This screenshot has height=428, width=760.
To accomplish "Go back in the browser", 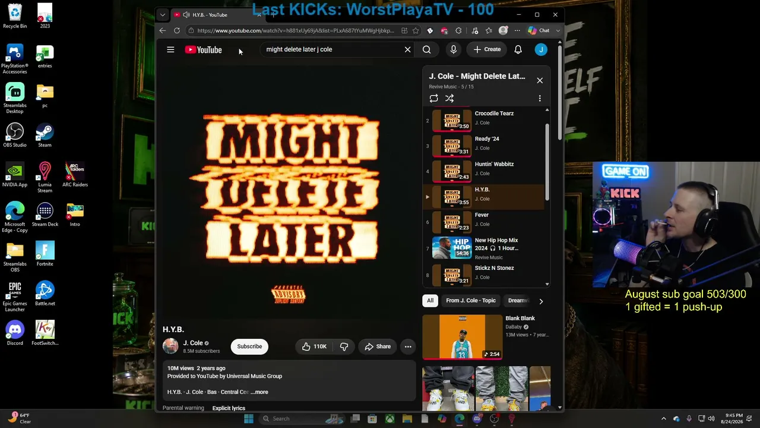I will pos(163,30).
